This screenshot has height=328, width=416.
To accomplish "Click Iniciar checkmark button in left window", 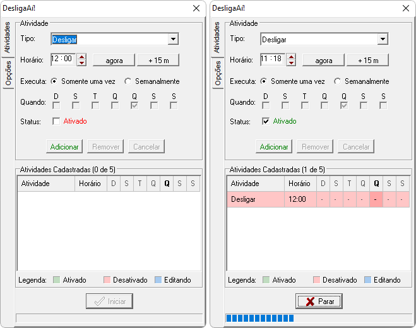I will (x=109, y=301).
